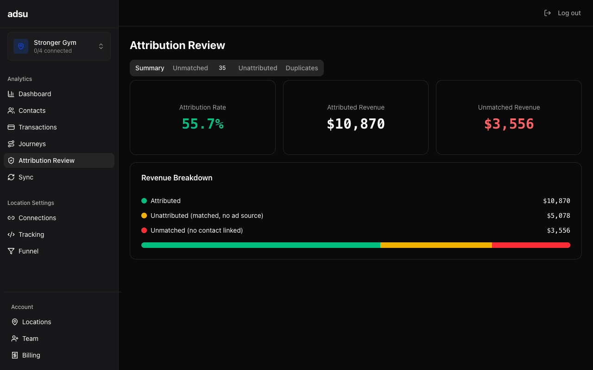Select the Connections link icon
Image resolution: width=593 pixels, height=370 pixels.
pos(11,218)
